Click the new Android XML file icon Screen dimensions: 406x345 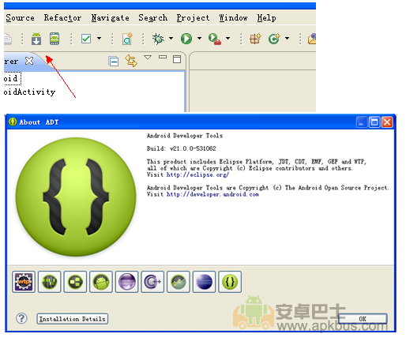(127, 39)
